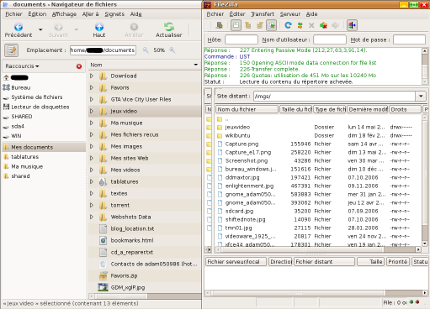Image resolution: width=430 pixels, height=309 pixels.
Task: Click the message log scrollbar
Action: tap(425, 66)
